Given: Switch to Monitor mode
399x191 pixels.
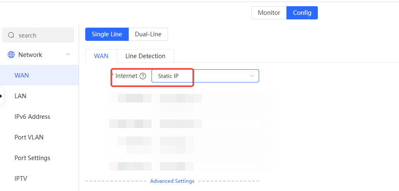Looking at the screenshot, I should point(269,13).
